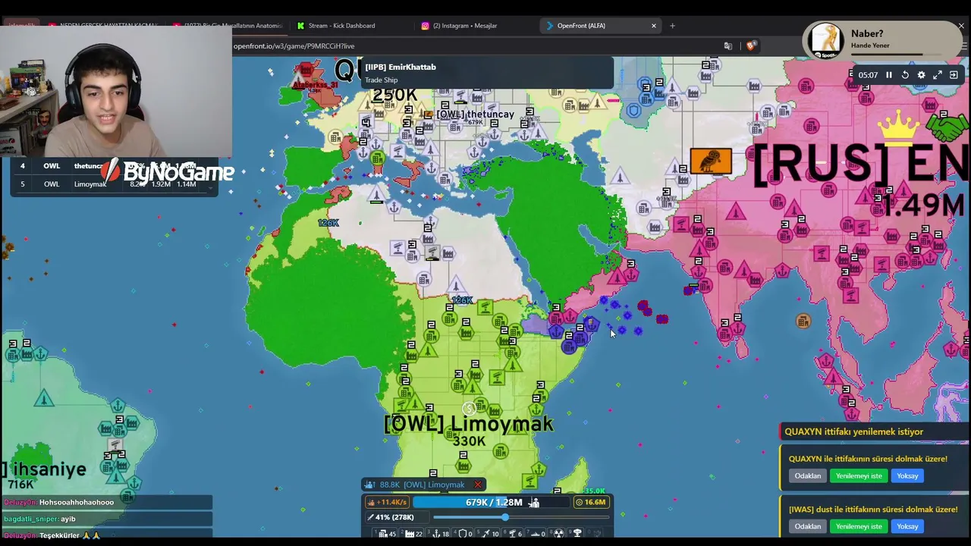Cancel the 88.8K attack on Limoymak
Image resolution: width=971 pixels, height=546 pixels.
[x=478, y=485]
